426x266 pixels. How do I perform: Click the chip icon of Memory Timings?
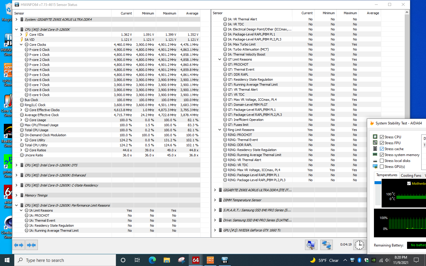coord(22,195)
